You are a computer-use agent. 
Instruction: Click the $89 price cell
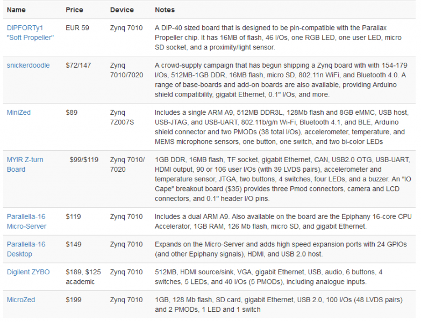tap(73, 113)
